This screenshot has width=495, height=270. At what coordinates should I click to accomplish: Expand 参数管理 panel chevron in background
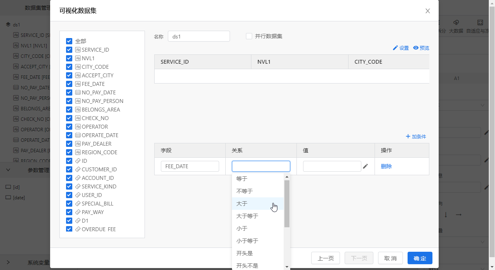point(8,170)
